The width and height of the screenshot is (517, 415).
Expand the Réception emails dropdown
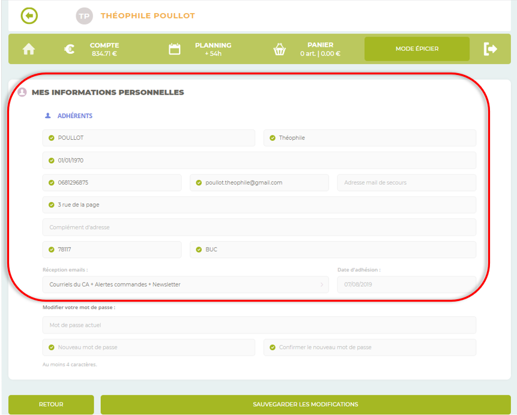180,284
